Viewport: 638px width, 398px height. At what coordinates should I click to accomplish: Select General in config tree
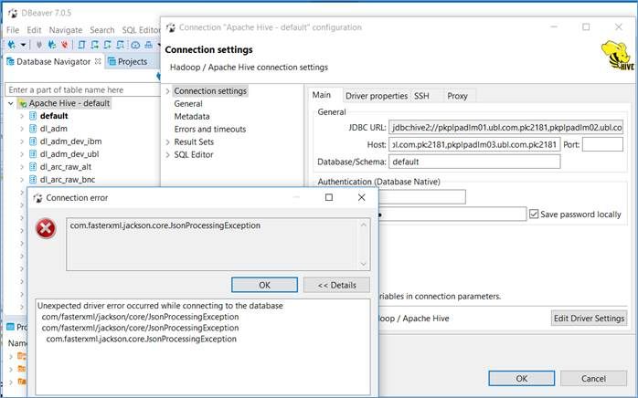coord(188,104)
